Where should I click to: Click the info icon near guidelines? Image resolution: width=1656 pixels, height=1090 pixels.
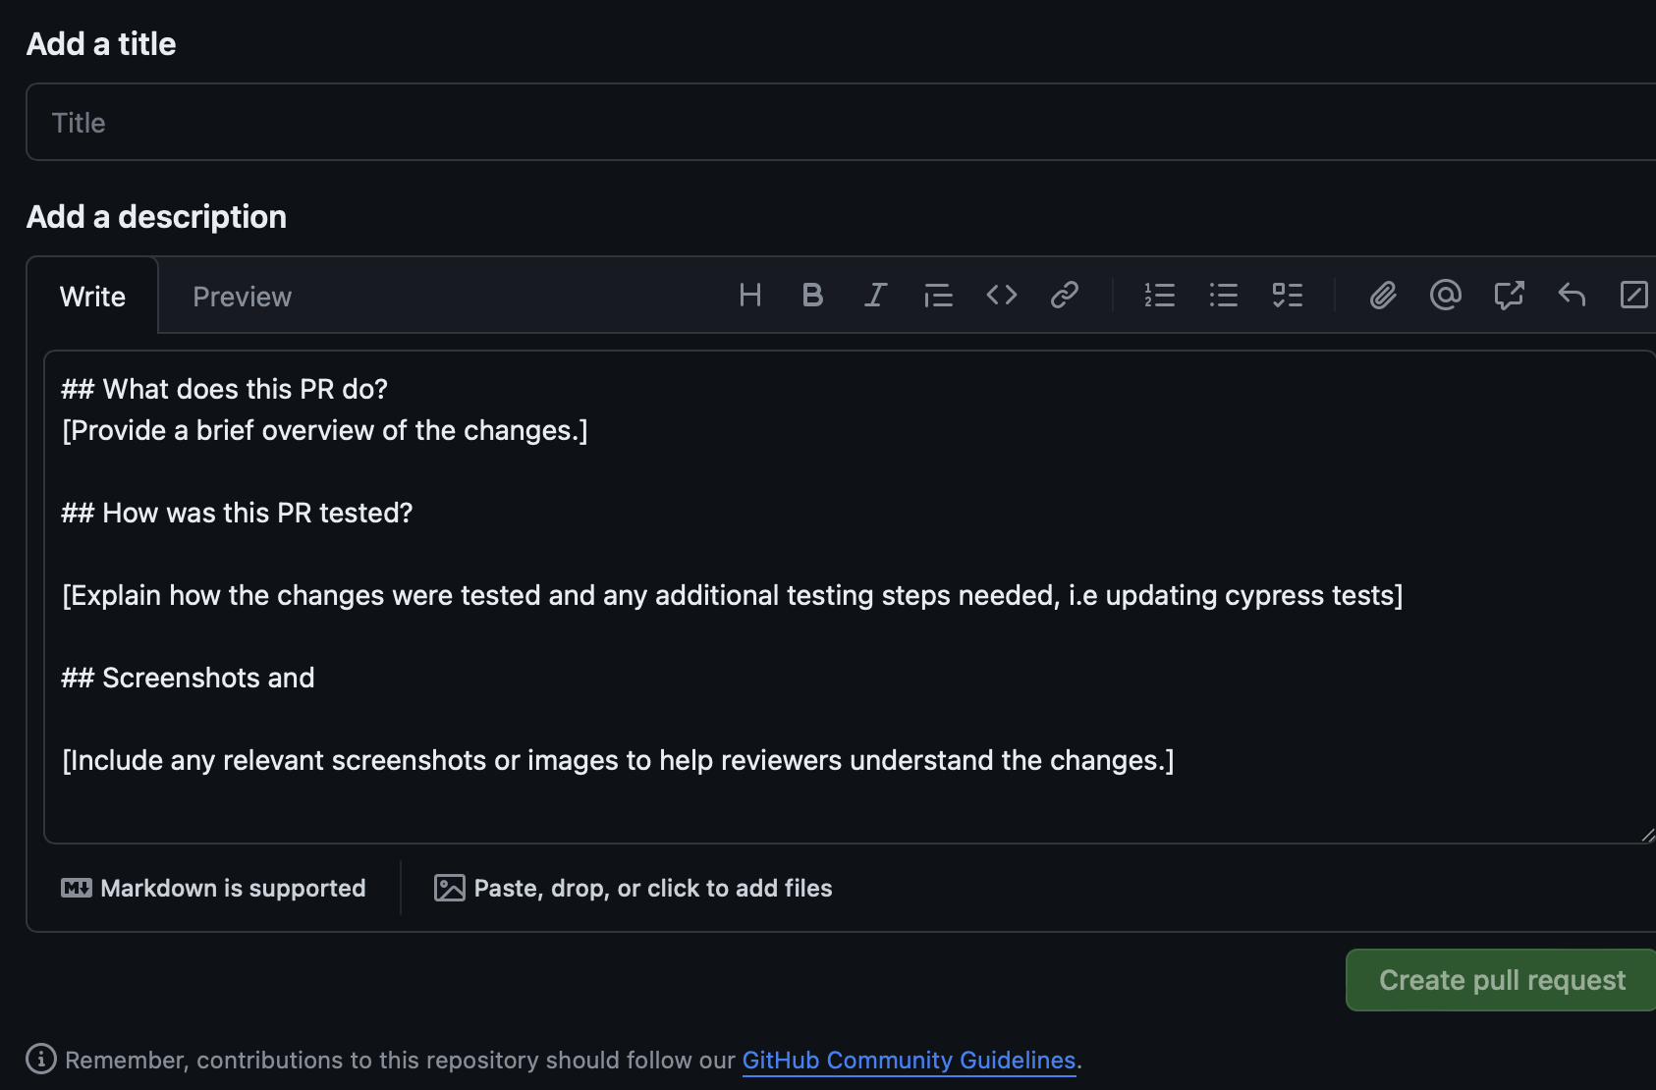pos(41,1059)
